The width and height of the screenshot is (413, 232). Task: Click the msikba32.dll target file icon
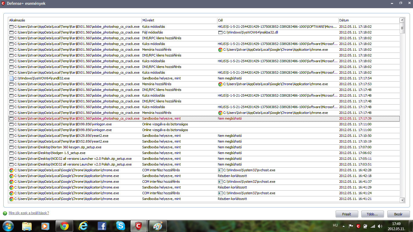tap(220, 32)
